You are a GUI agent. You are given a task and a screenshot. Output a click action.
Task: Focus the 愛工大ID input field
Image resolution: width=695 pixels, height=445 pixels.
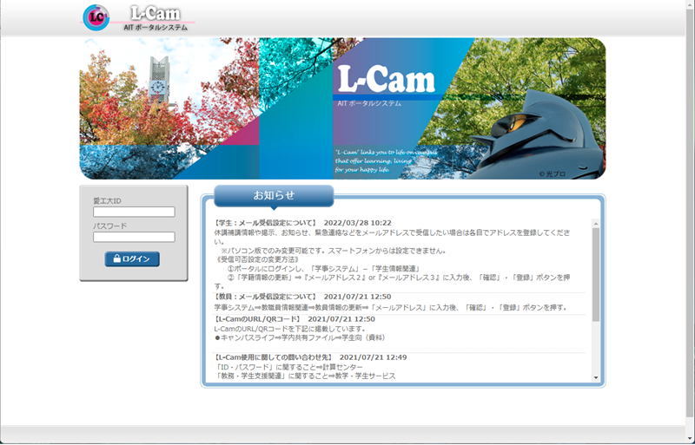coord(134,212)
